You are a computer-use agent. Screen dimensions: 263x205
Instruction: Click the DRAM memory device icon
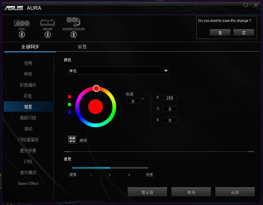48,23
